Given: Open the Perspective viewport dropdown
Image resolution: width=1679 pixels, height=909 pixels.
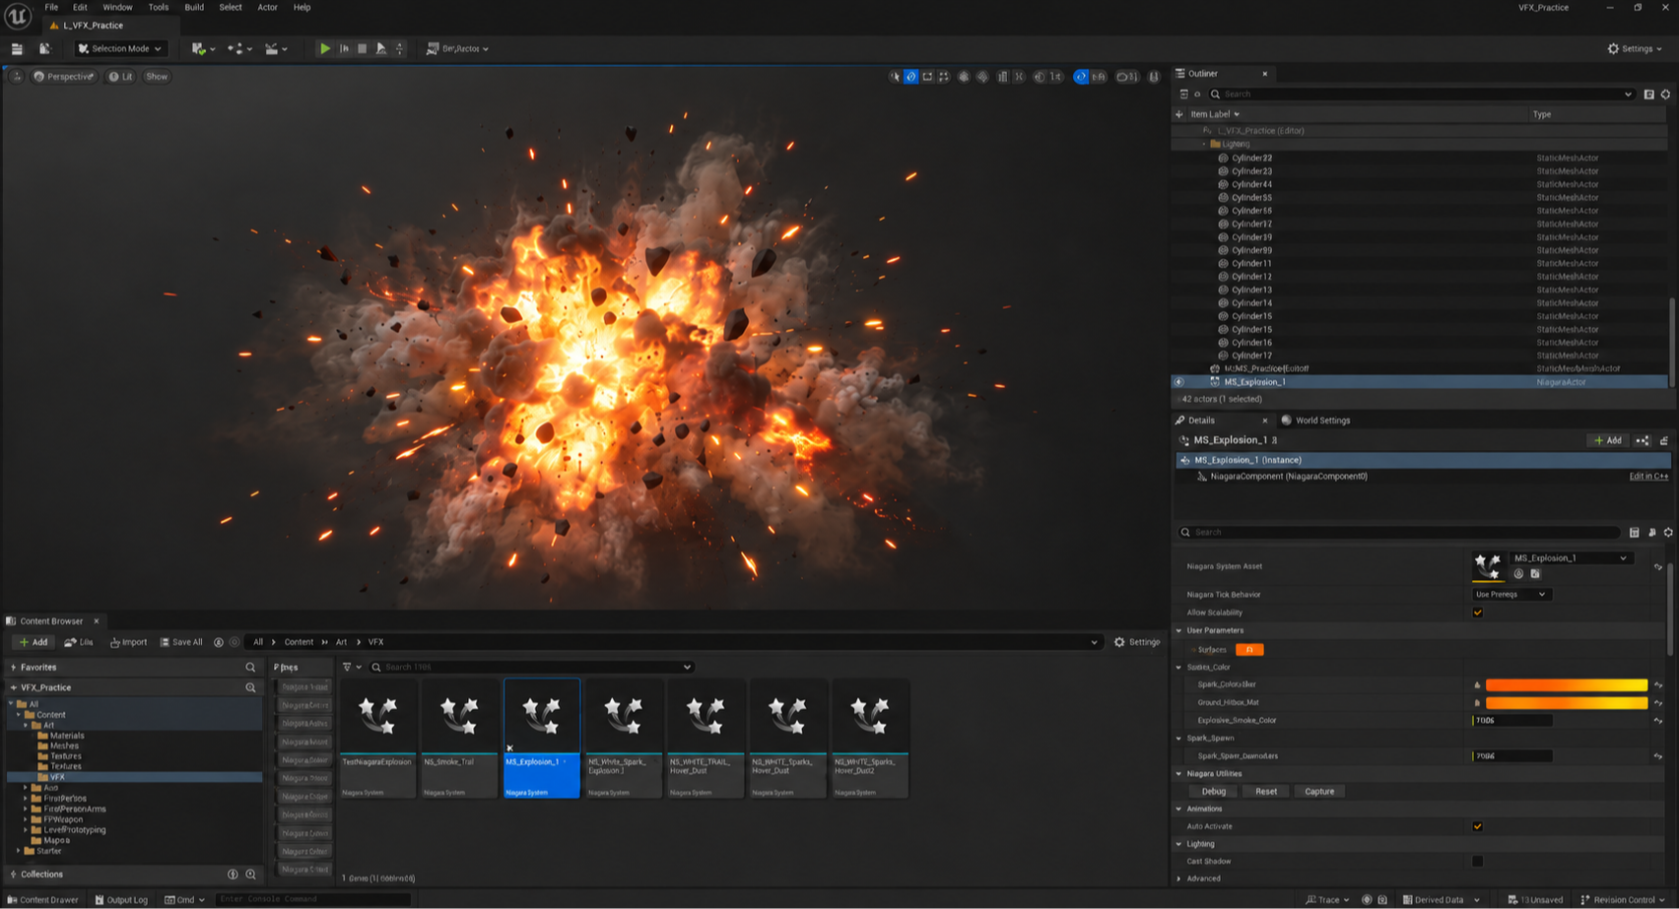Looking at the screenshot, I should coord(64,77).
